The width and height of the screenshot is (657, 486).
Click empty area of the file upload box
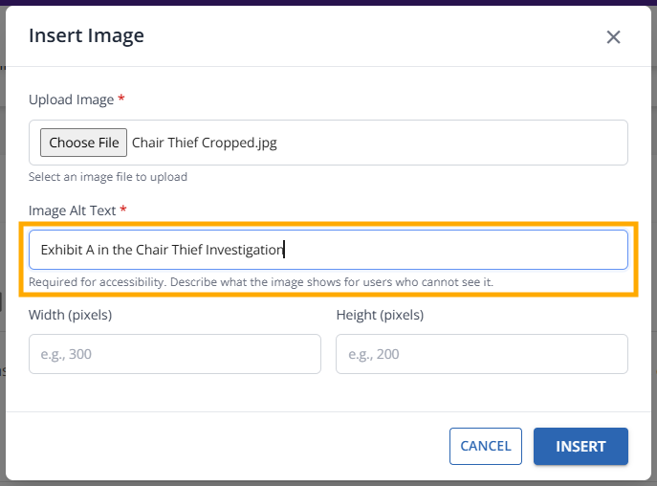click(459, 143)
